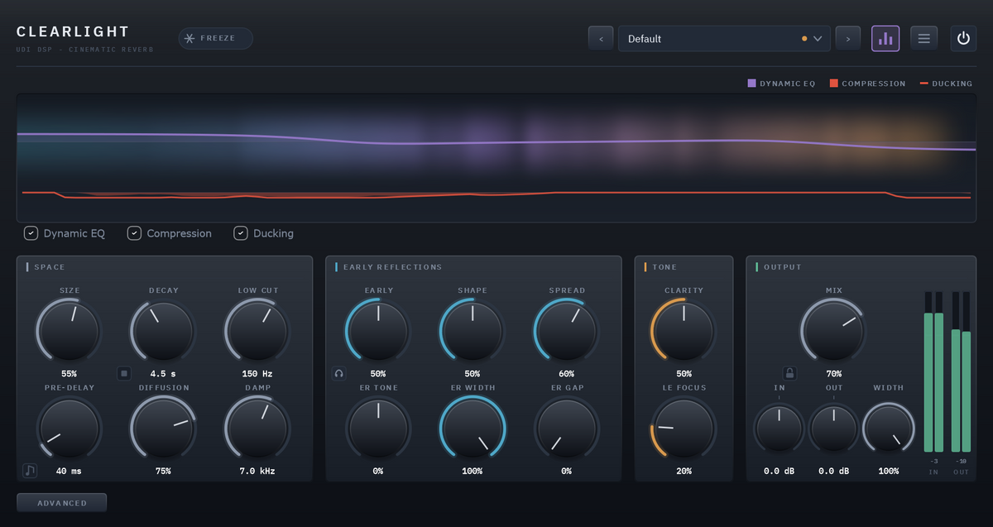Click the power bypass button
The image size is (993, 527).
963,38
